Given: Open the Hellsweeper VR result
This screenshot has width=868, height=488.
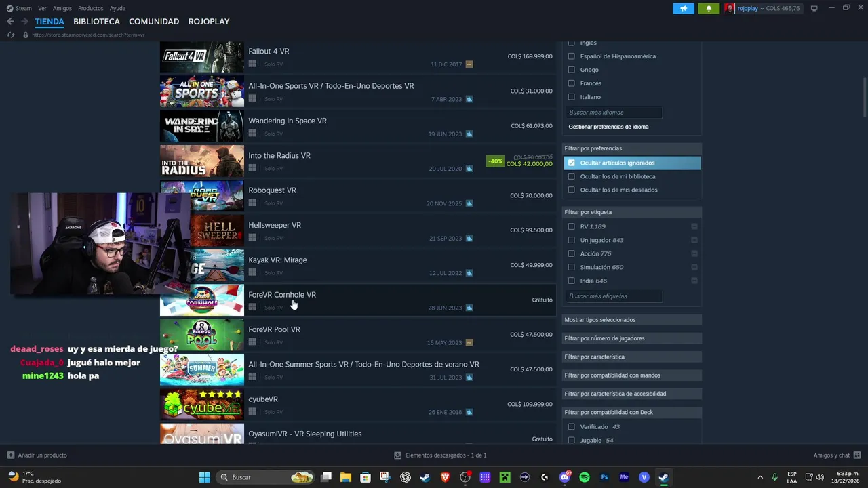Looking at the screenshot, I should pyautogui.click(x=357, y=230).
